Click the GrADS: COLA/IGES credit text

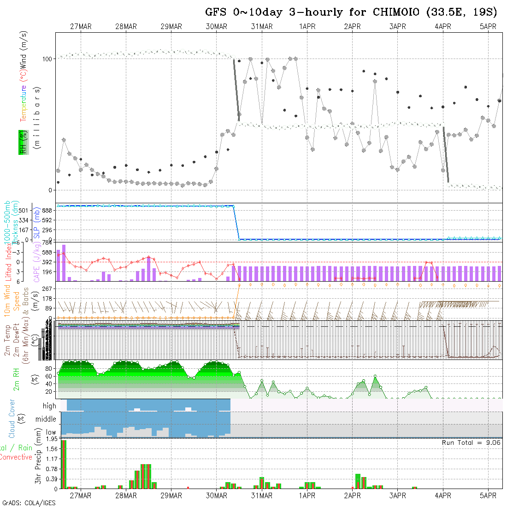(29, 503)
